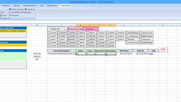Click the Chart ribbon button
The height and width of the screenshot is (102, 181).
[x=2, y=12]
